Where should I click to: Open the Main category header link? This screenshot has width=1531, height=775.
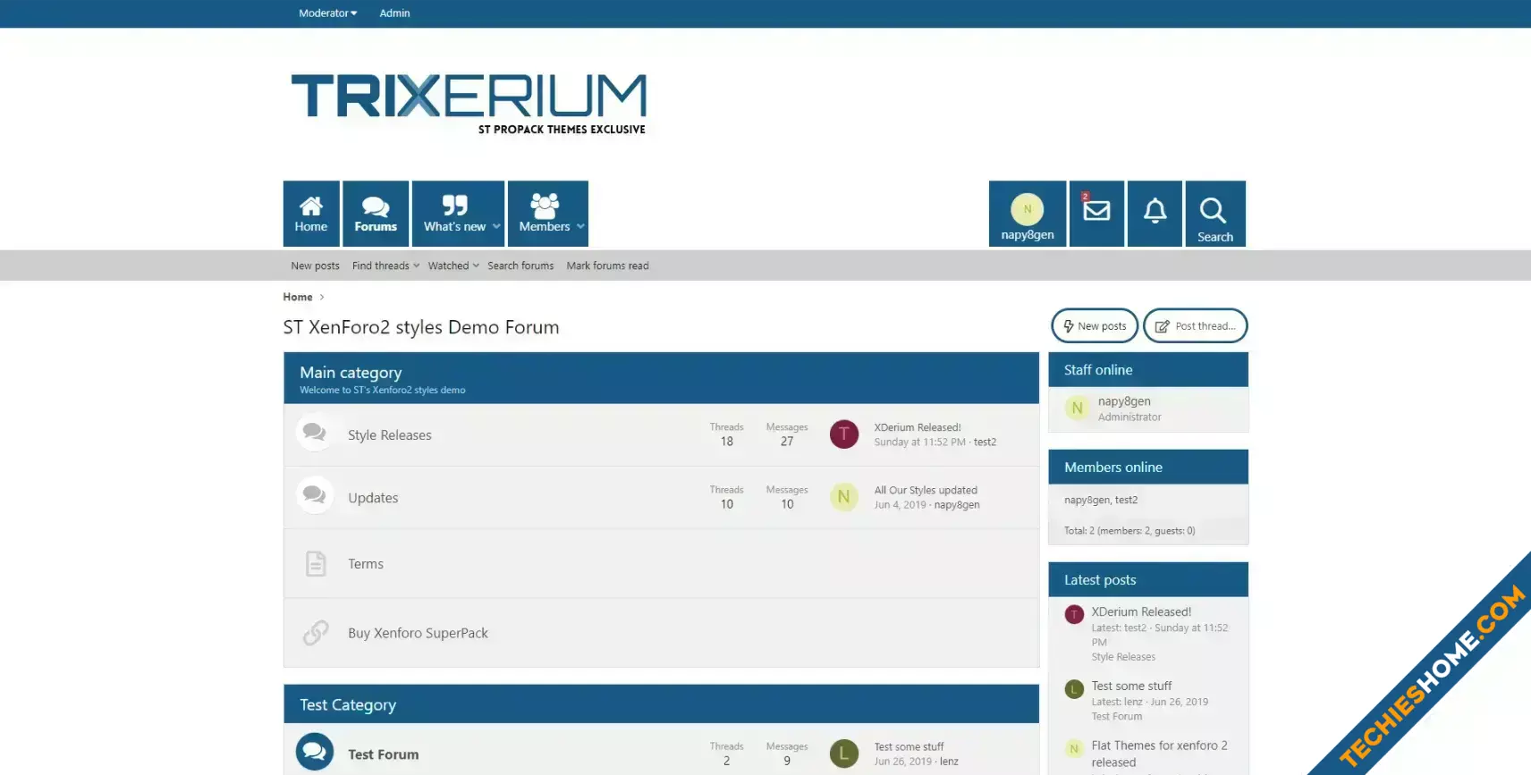coord(351,373)
